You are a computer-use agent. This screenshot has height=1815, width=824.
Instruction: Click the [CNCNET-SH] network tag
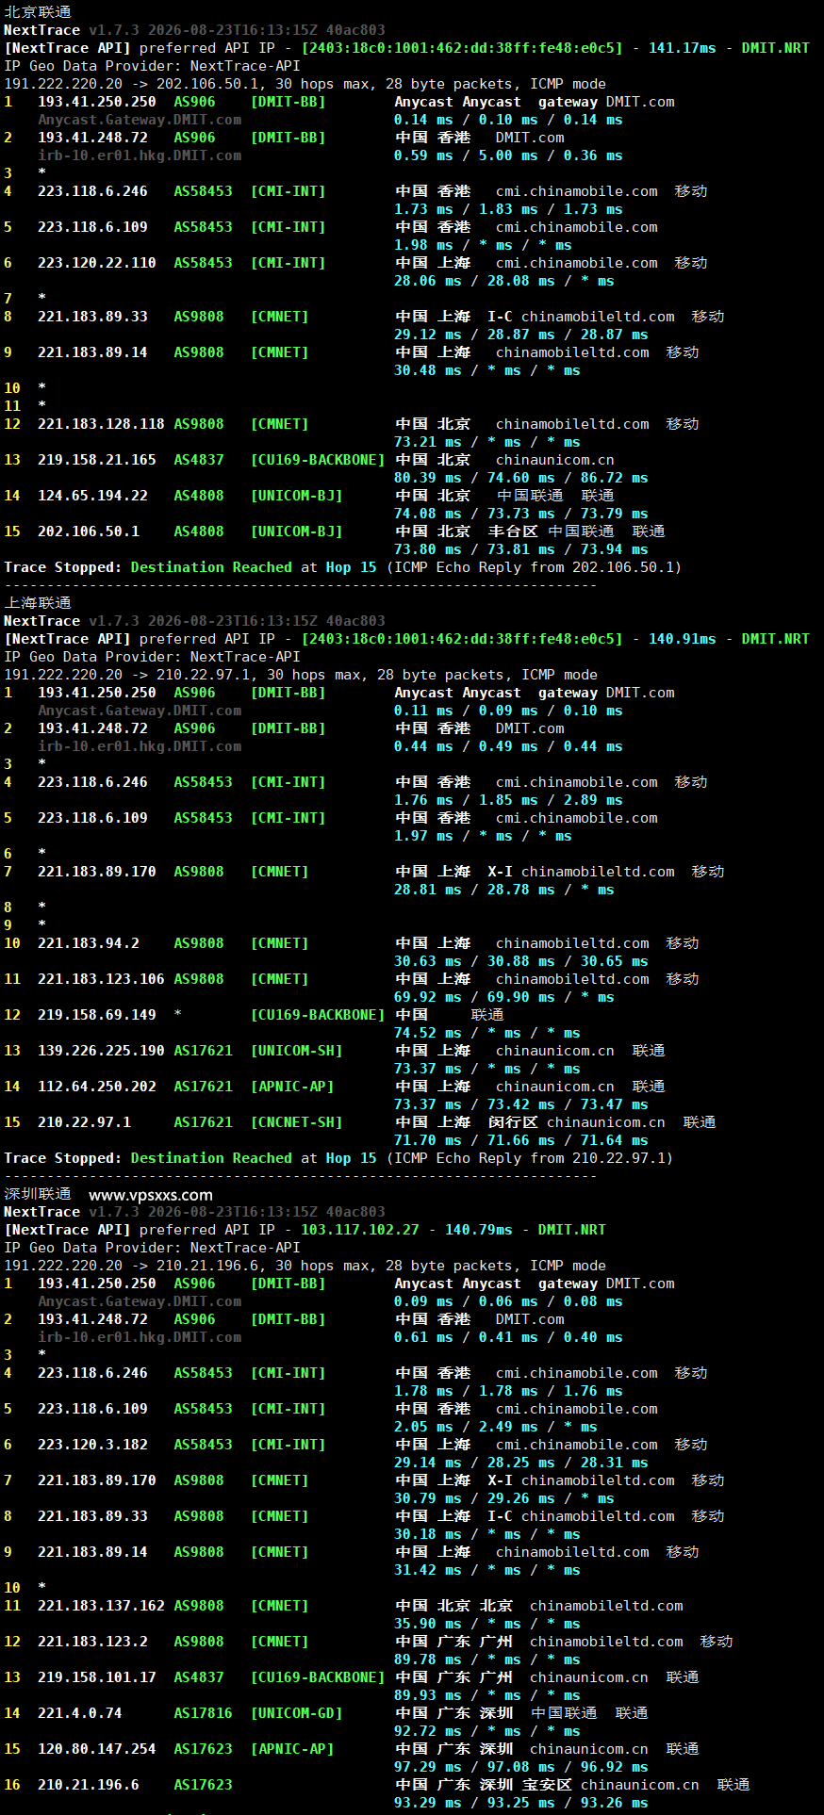[x=296, y=1122]
